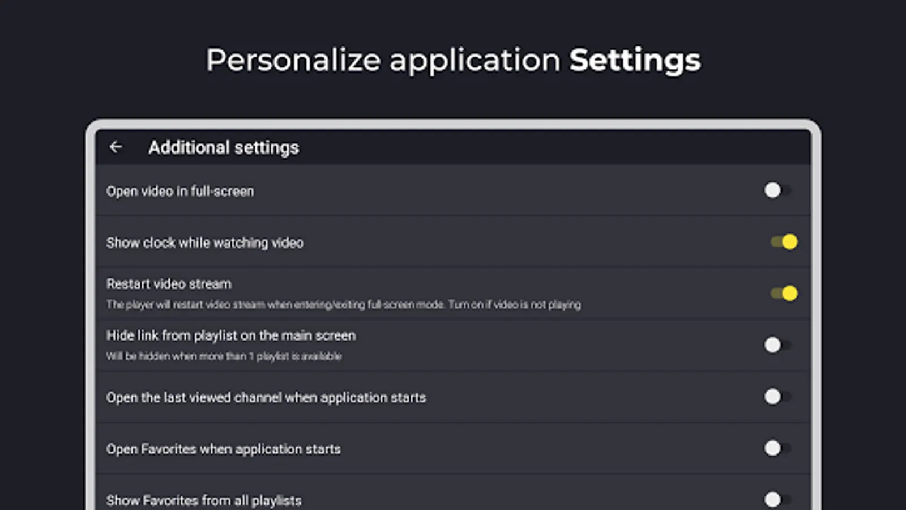Click the 'Personalize application' headline text
This screenshot has width=906, height=510.
(x=383, y=61)
